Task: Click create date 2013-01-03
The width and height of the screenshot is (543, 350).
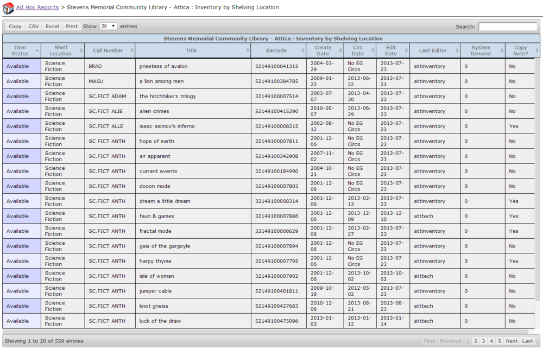Action: pyautogui.click(x=322, y=321)
